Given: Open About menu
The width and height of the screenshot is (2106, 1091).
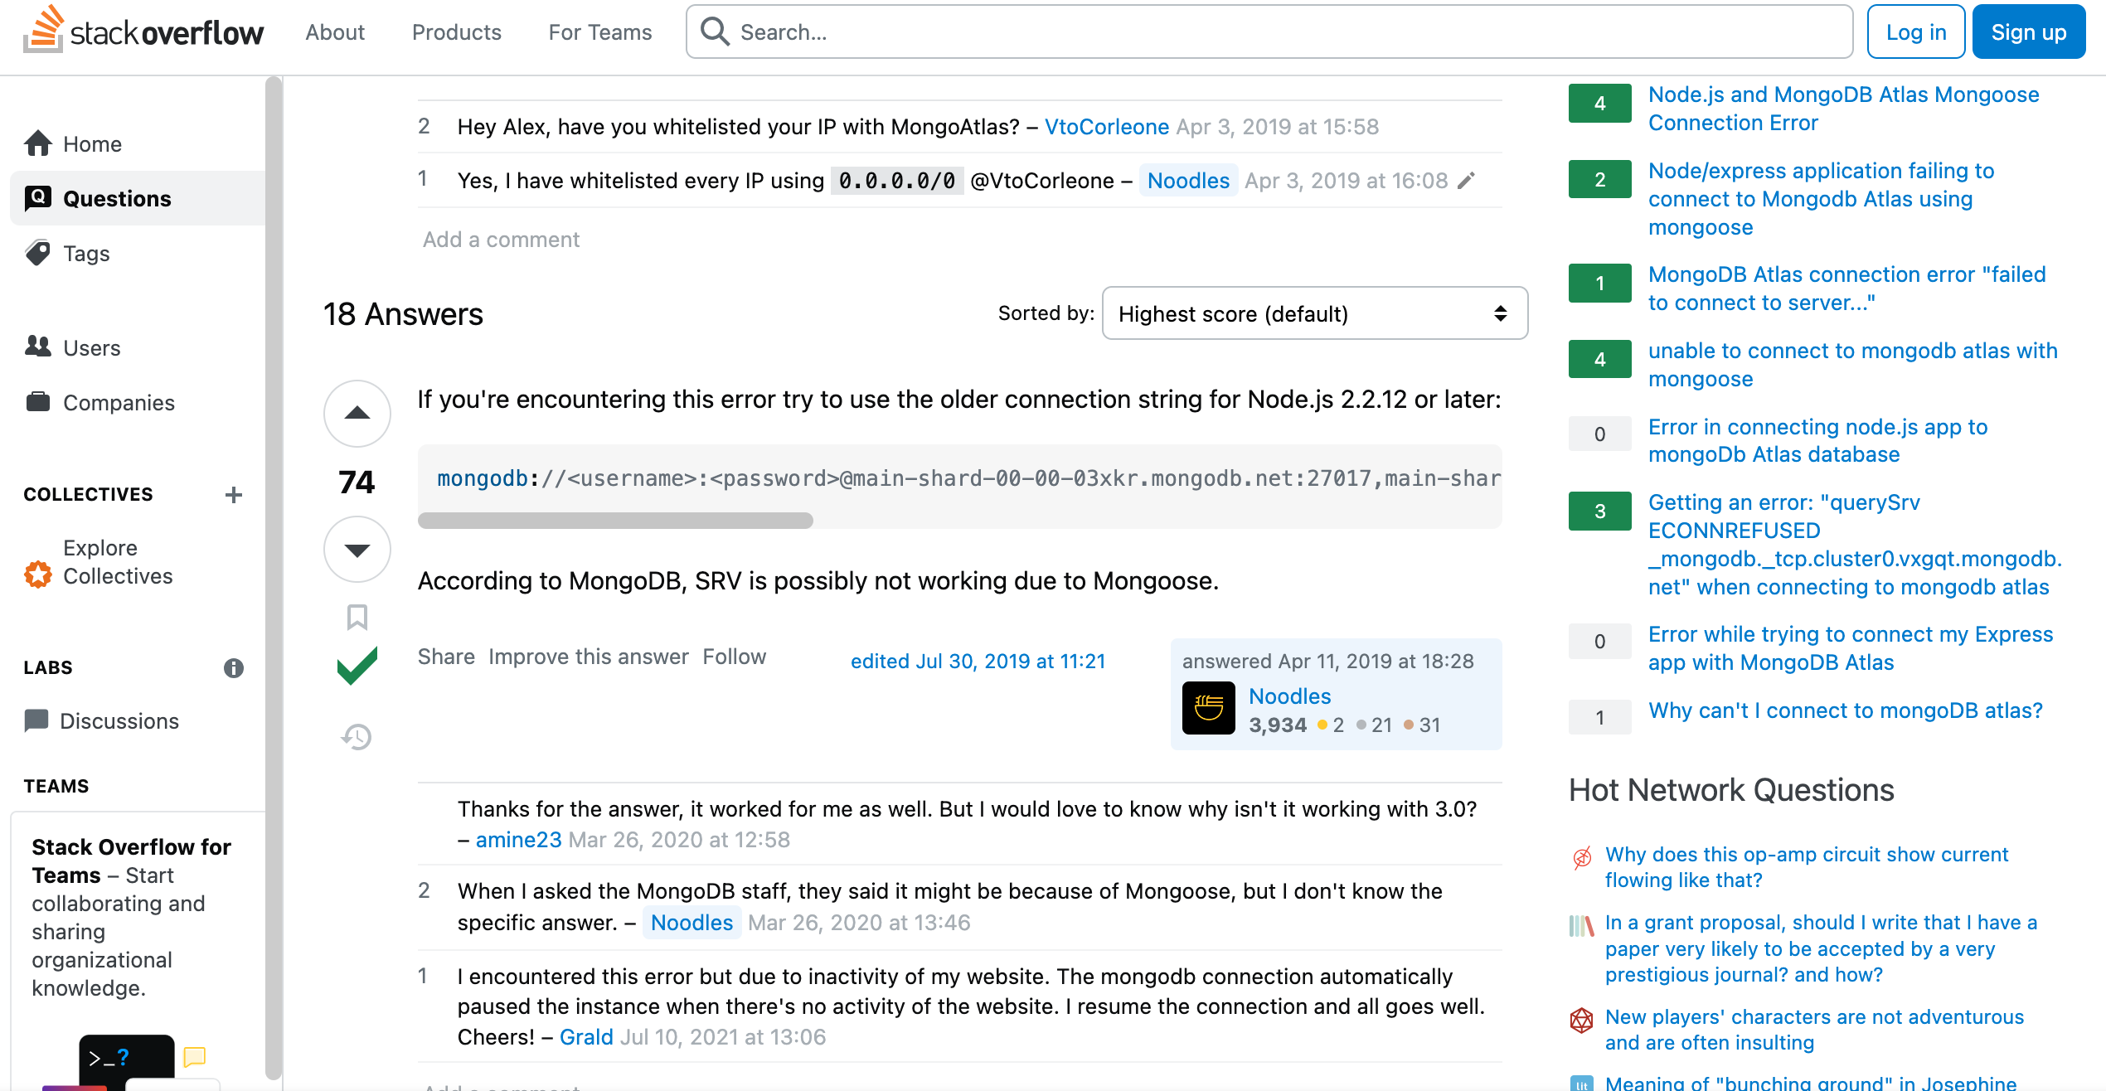Looking at the screenshot, I should 335,32.
